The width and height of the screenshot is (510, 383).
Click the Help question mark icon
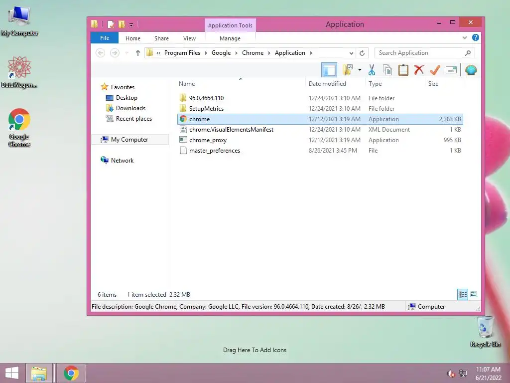click(476, 37)
